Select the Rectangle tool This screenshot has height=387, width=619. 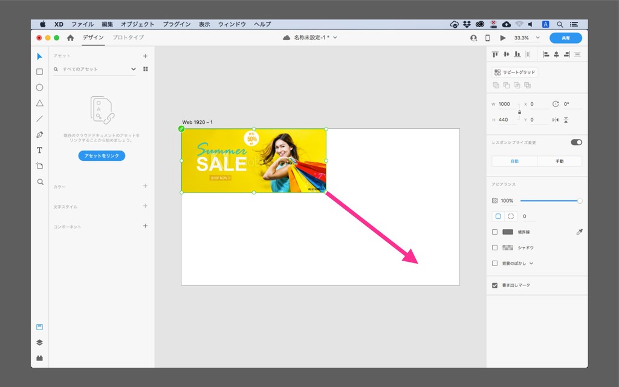(39, 72)
